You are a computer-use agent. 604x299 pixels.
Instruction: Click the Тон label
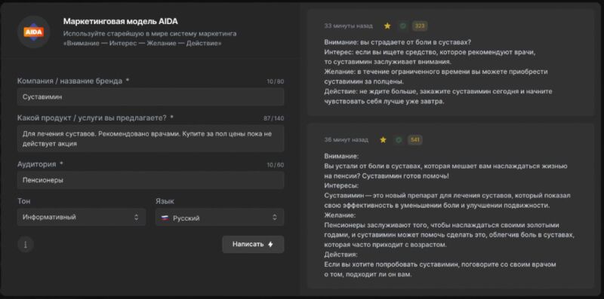[x=24, y=201]
